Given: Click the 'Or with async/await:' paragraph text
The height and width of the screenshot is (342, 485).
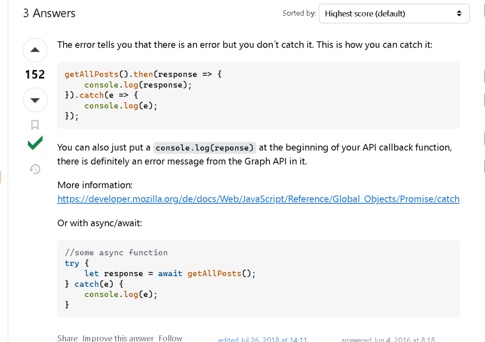Looking at the screenshot, I should pyautogui.click(x=99, y=223).
